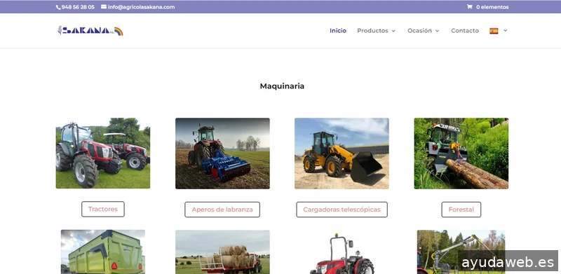Click the phone icon beside 948 56 28 05
The width and height of the screenshot is (561, 274).
point(58,7)
